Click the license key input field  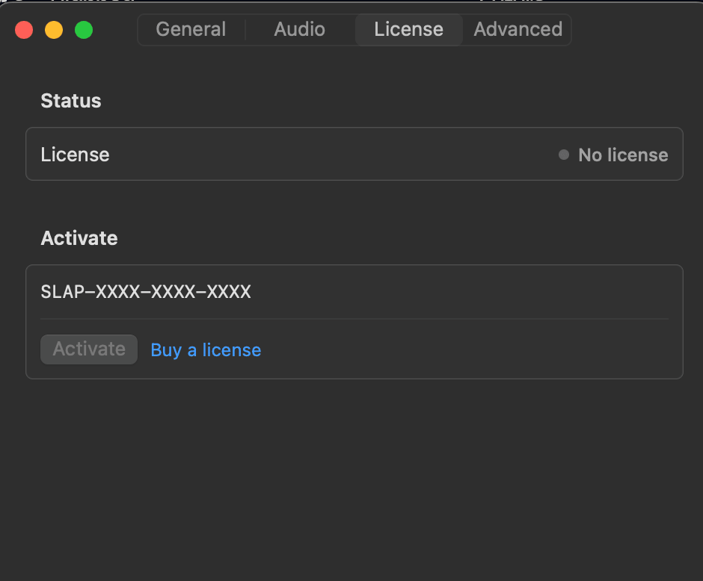coord(354,292)
